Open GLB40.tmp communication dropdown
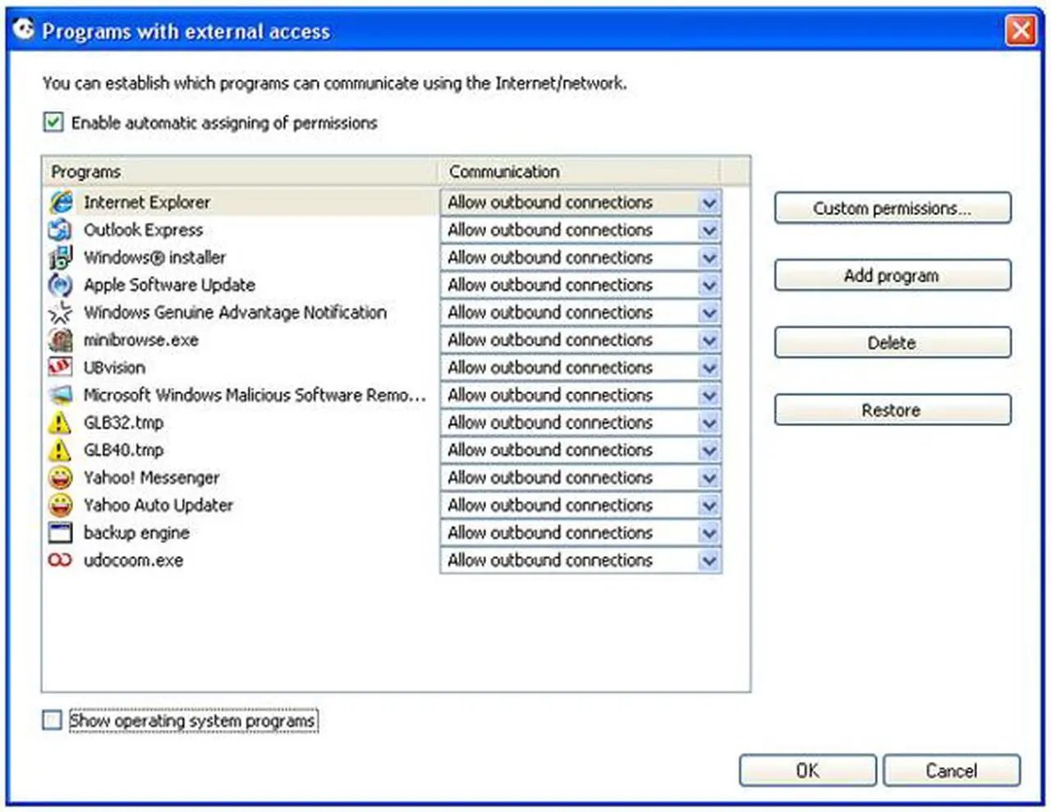 click(709, 450)
